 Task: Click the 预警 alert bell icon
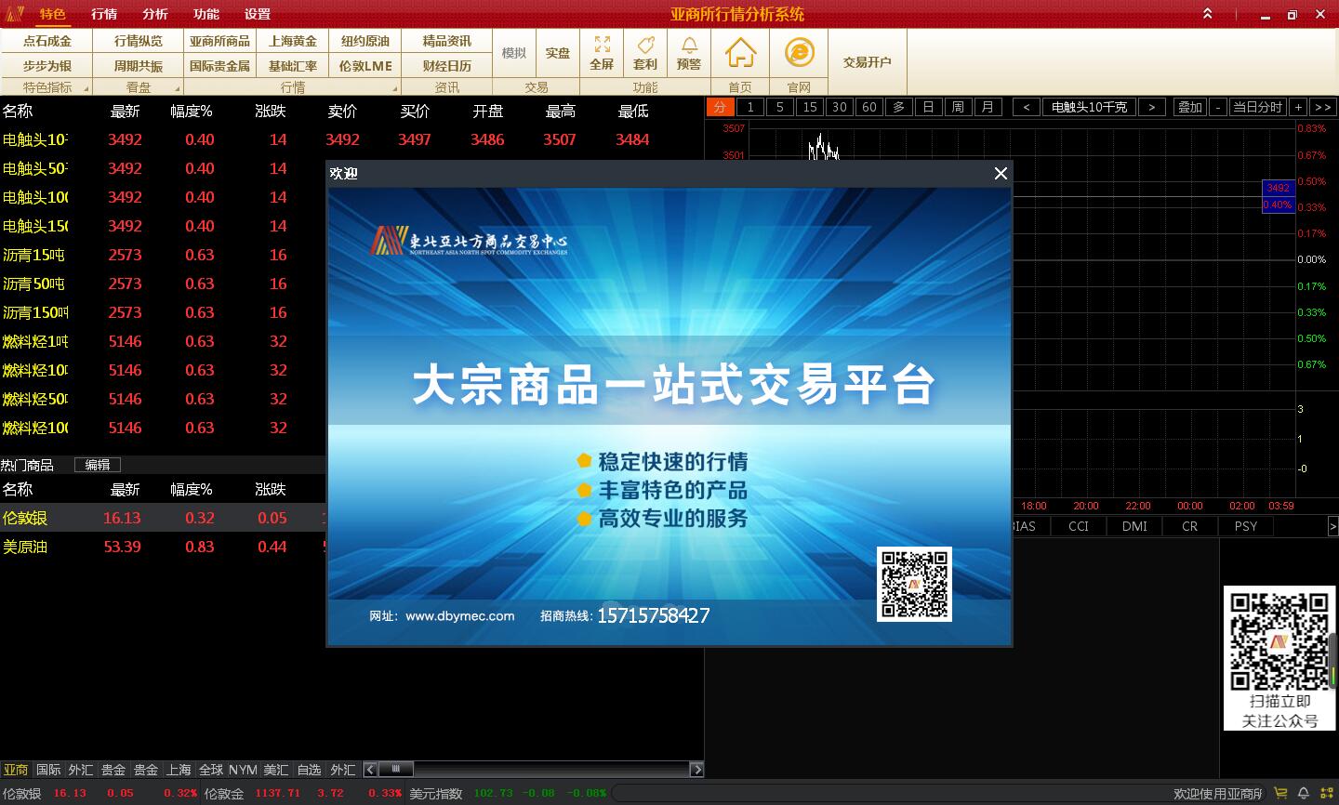tap(689, 53)
